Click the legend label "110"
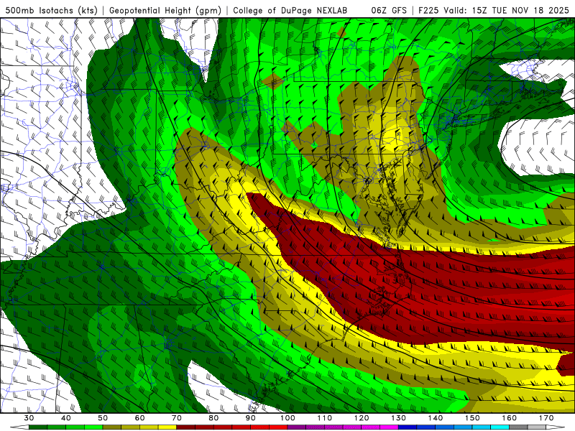575x431 pixels. [325, 418]
